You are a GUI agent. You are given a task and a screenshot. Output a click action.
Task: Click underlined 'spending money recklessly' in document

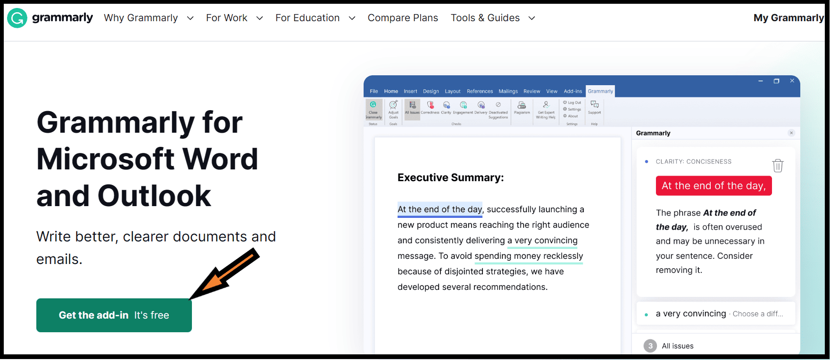click(x=529, y=256)
